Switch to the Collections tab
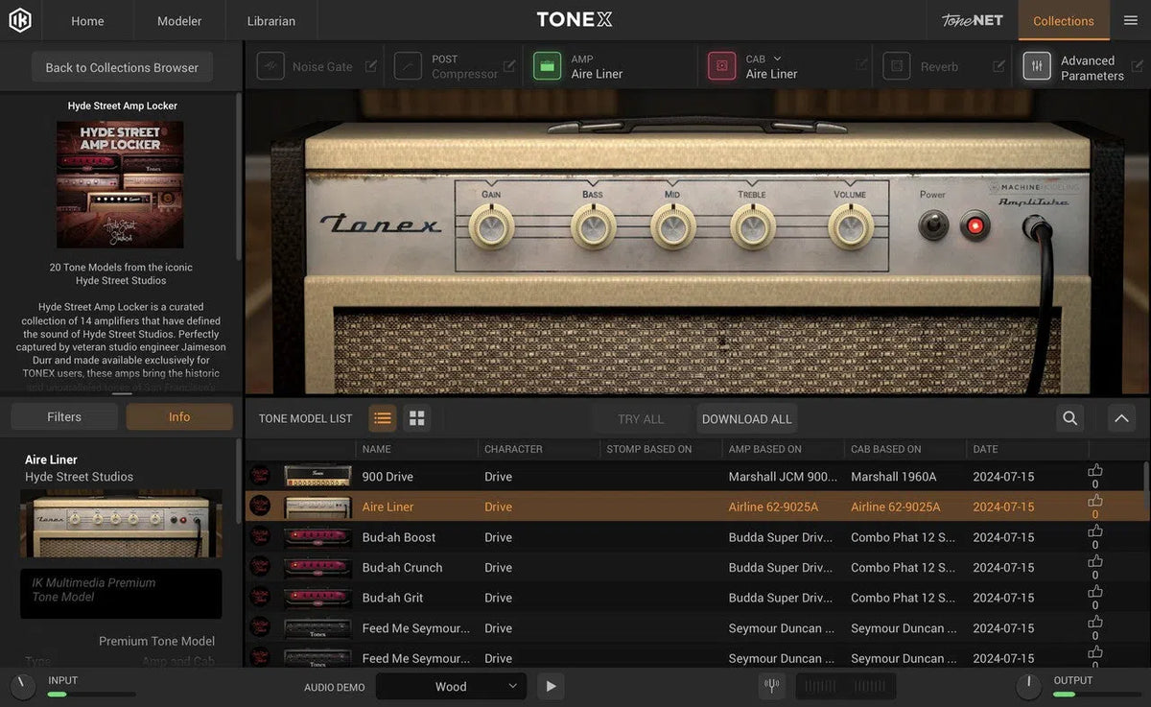This screenshot has height=707, width=1151. (1063, 20)
